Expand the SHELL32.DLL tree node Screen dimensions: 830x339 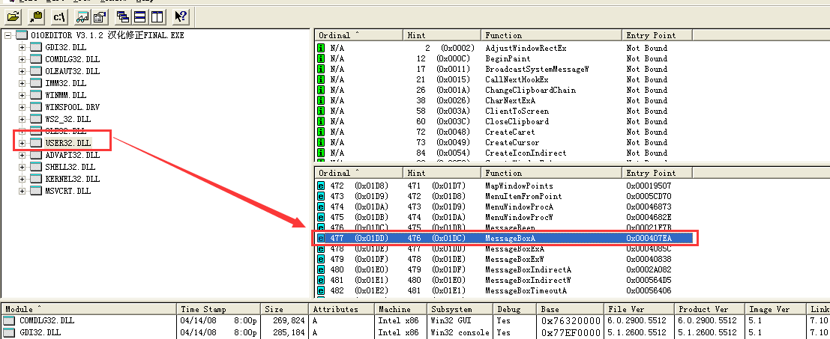pyautogui.click(x=22, y=167)
